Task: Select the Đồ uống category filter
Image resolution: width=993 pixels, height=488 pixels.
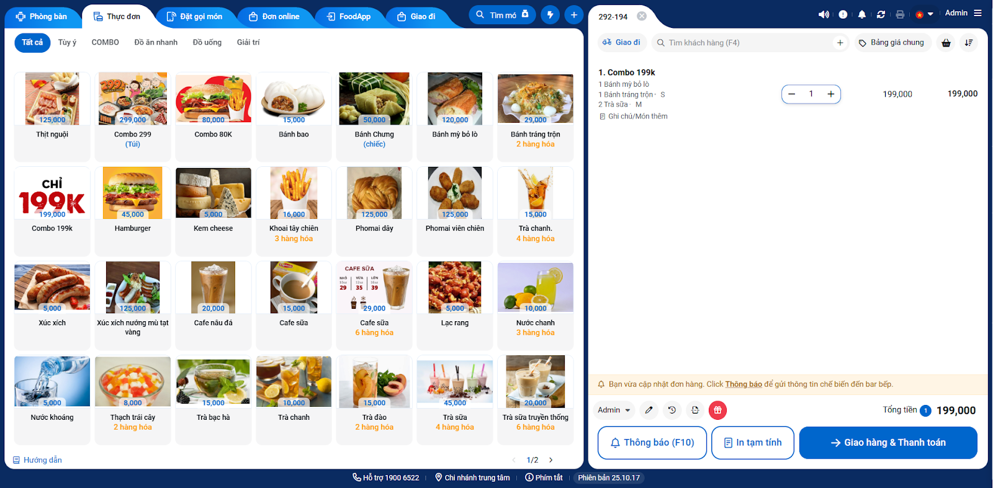Action: pyautogui.click(x=207, y=42)
